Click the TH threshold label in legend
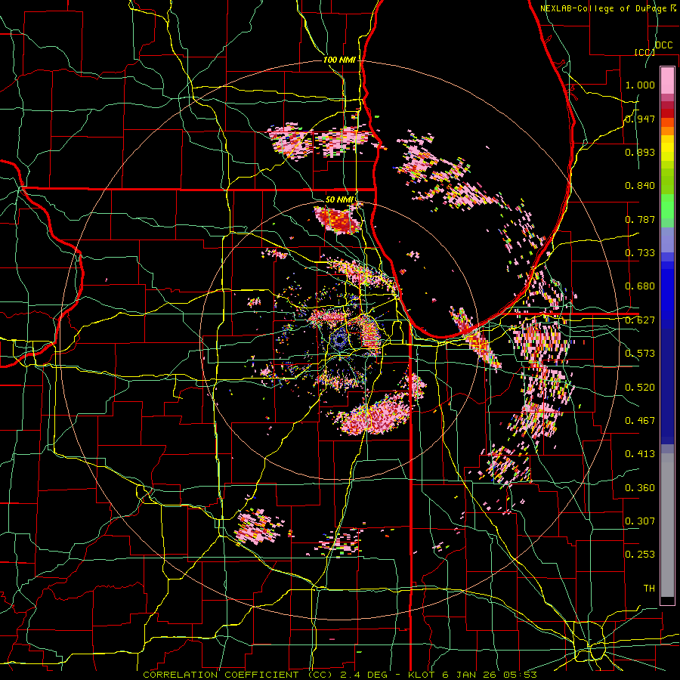Image resolution: width=680 pixels, height=680 pixels. click(649, 589)
